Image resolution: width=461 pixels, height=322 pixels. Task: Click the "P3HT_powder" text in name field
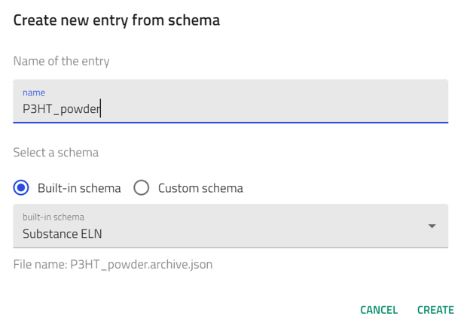coord(61,108)
